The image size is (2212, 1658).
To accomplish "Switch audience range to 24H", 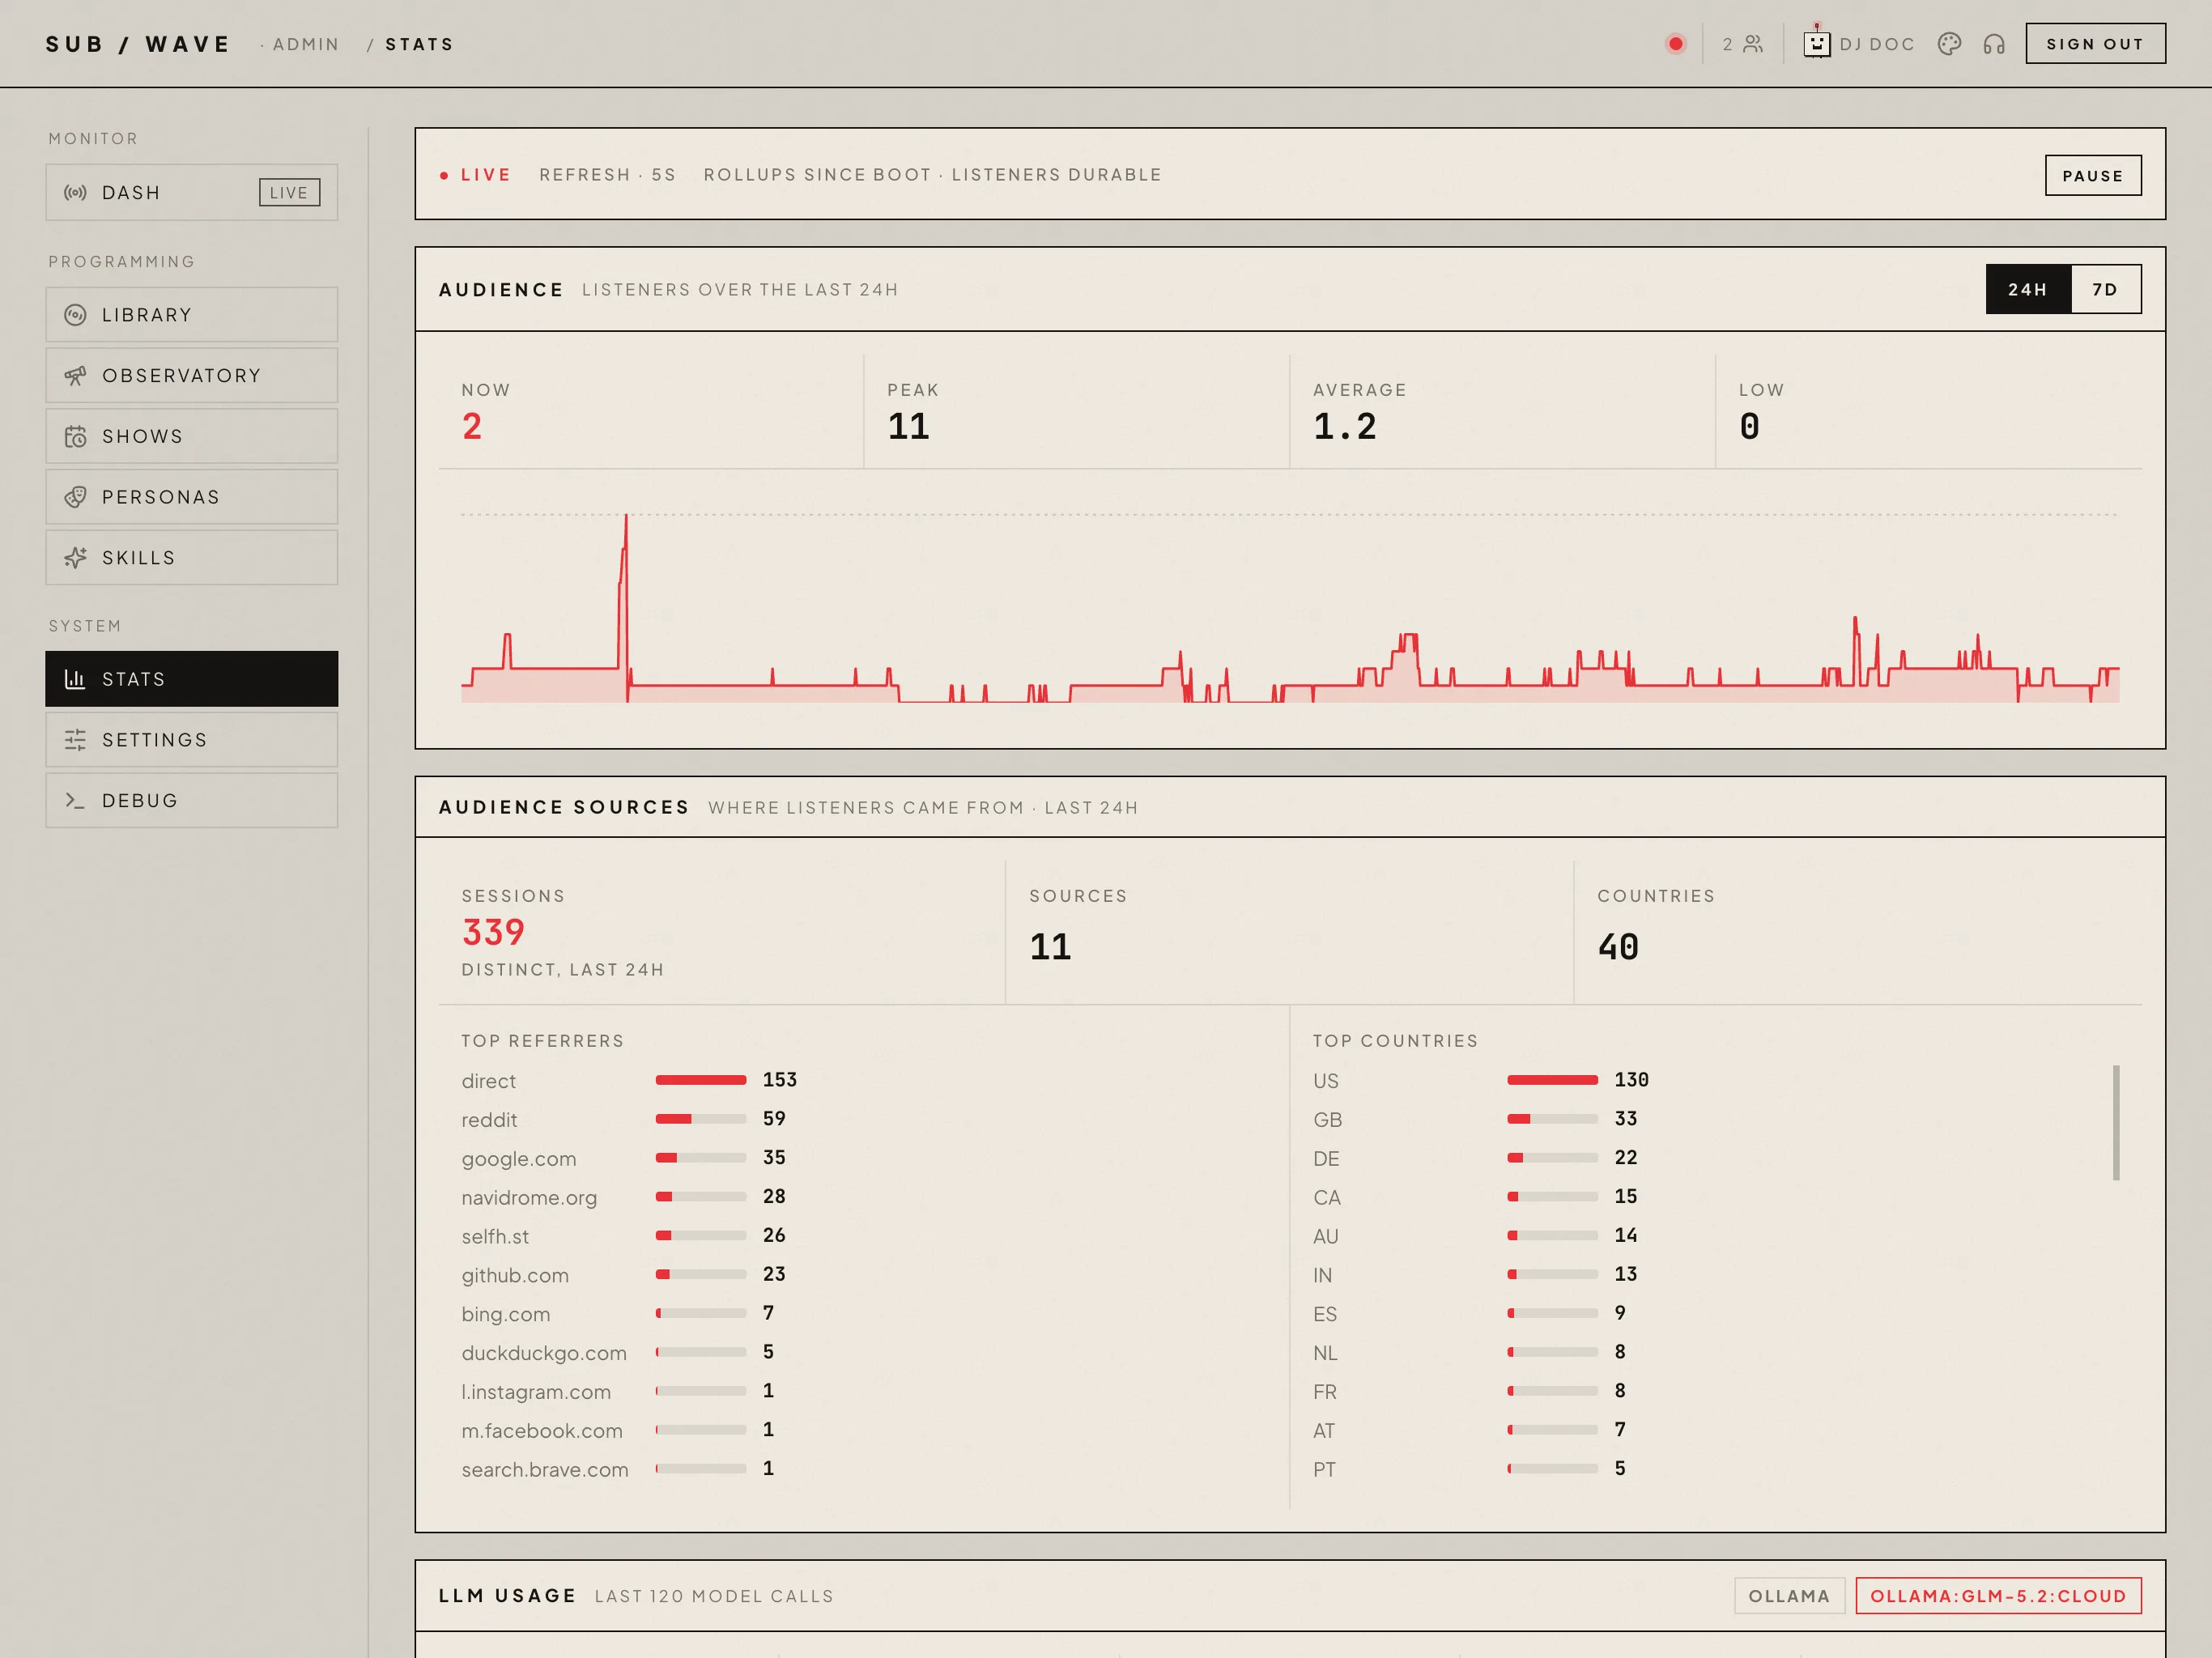I will coord(2028,289).
